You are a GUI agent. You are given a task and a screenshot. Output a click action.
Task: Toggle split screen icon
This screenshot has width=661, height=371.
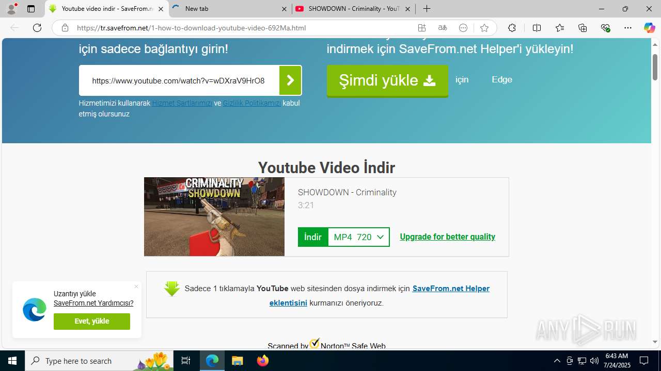pyautogui.click(x=537, y=28)
